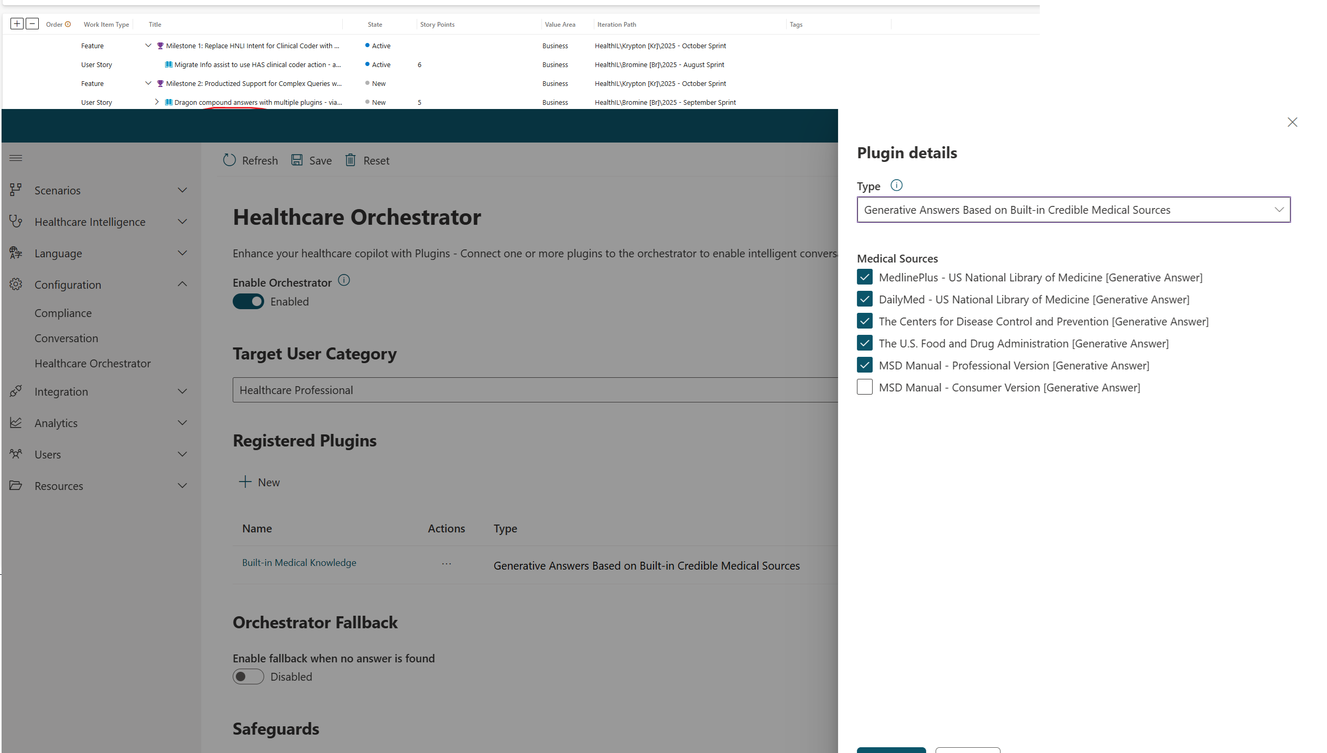Uncheck DailyMed US National Library of Medicine
Screen dimensions: 1327x753
(x=865, y=299)
